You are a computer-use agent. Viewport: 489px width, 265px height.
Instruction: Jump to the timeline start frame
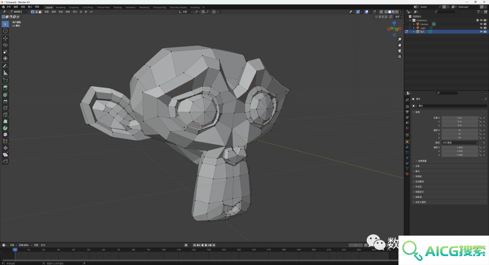coord(195,245)
